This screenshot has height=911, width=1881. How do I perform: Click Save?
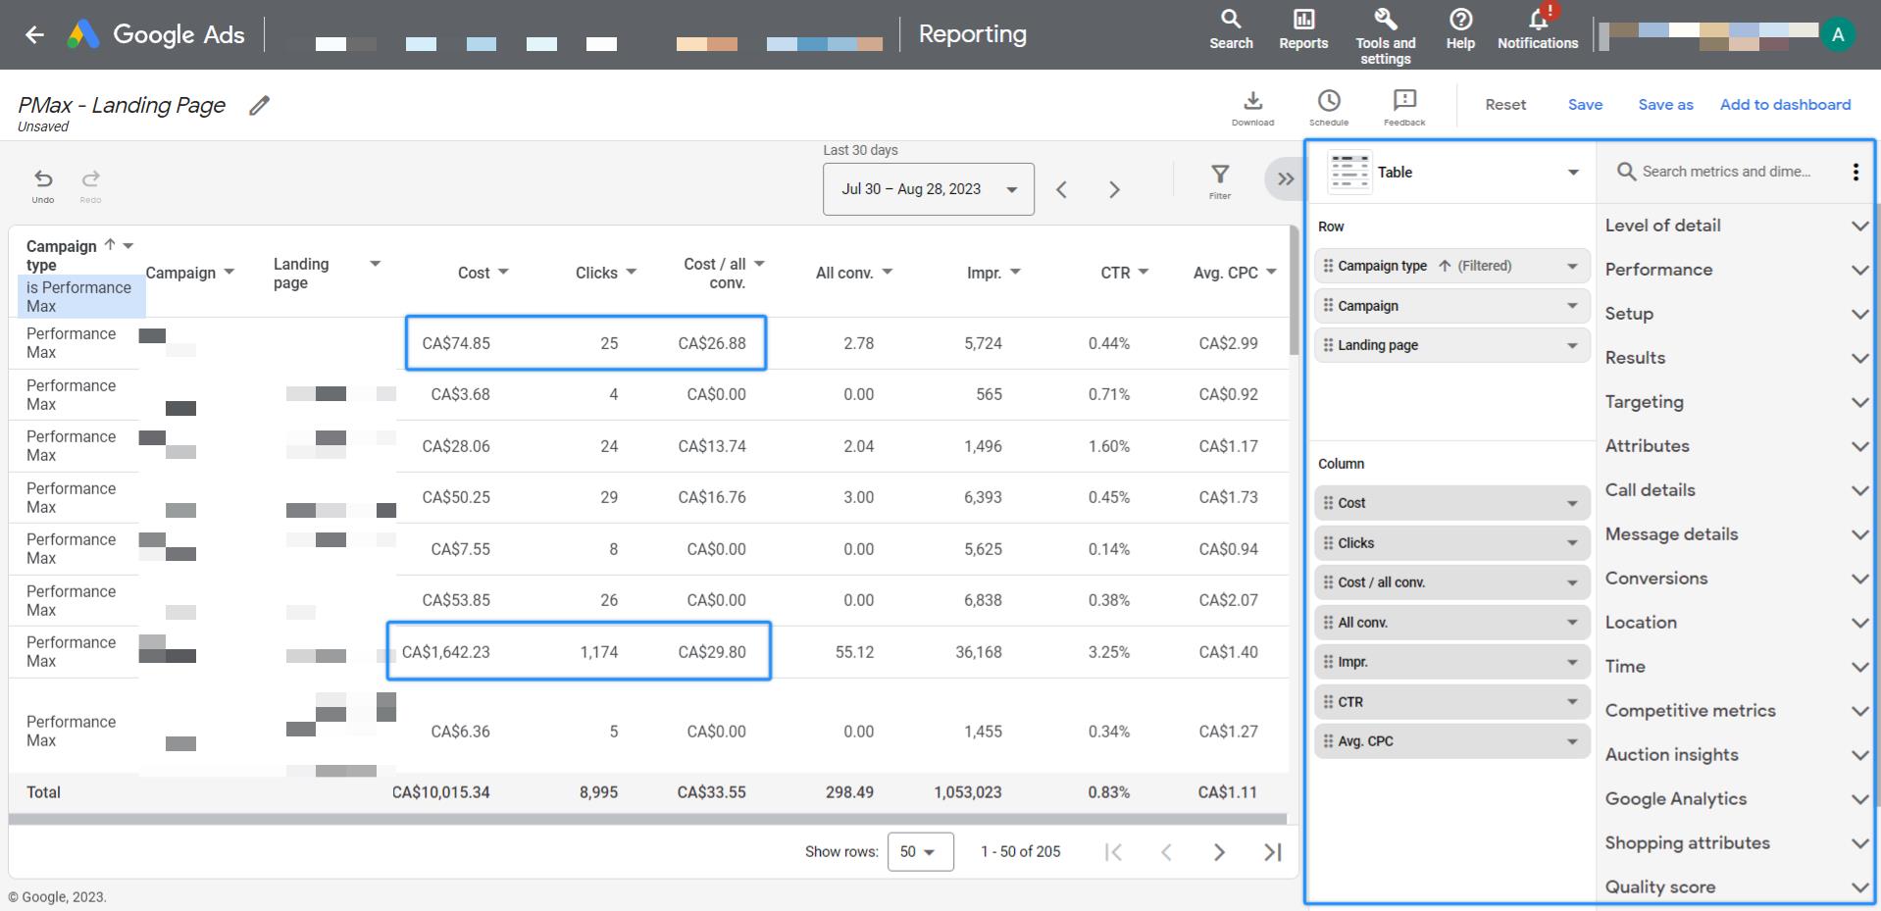1585,105
